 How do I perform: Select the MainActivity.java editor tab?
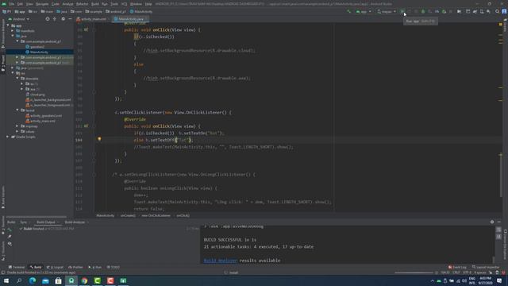coord(130,19)
